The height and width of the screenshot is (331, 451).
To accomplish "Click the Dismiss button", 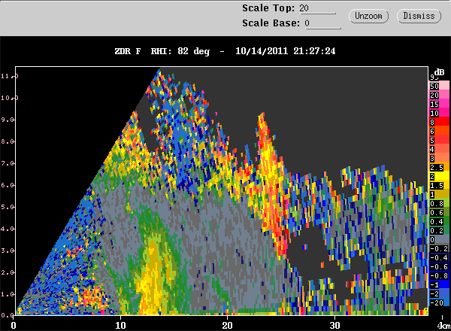I will [x=419, y=16].
